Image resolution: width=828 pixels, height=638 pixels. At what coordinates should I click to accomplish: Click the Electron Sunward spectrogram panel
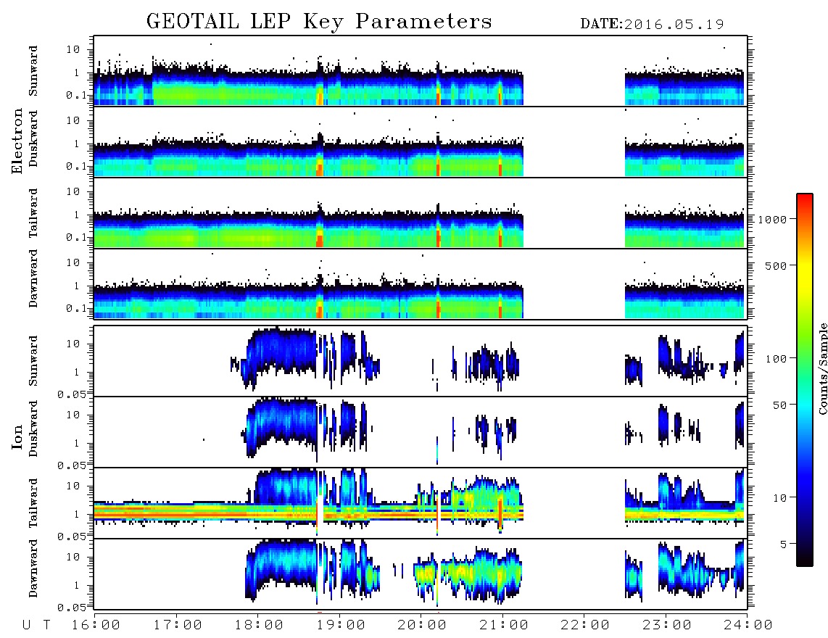421,71
